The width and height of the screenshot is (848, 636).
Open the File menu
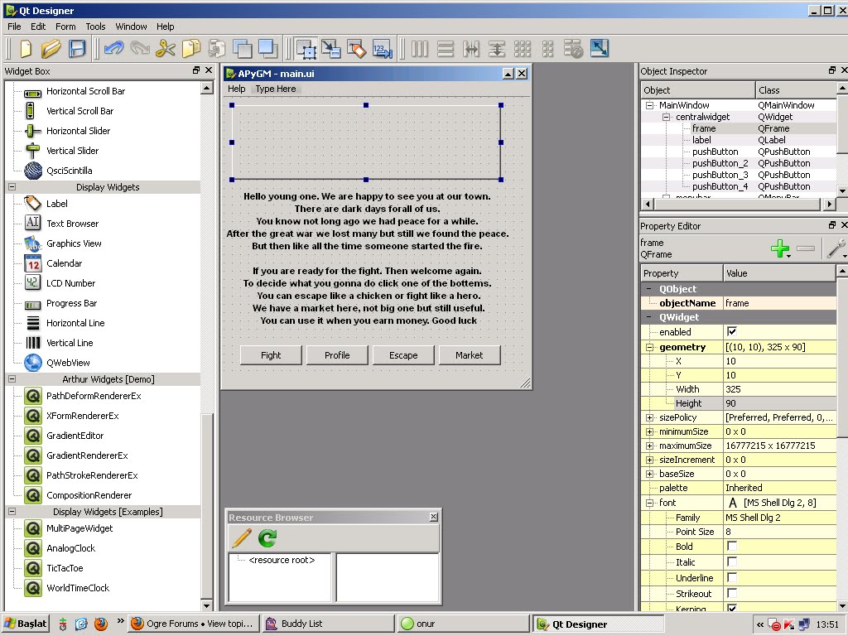[x=14, y=26]
